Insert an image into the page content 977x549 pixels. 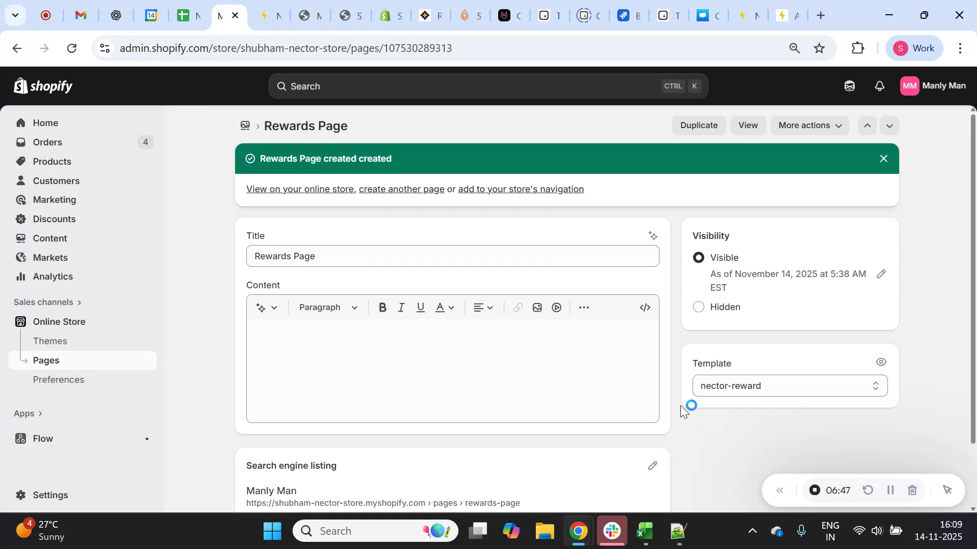click(x=537, y=307)
